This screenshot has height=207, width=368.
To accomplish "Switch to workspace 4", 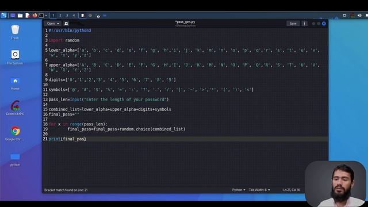I will click(74, 16).
